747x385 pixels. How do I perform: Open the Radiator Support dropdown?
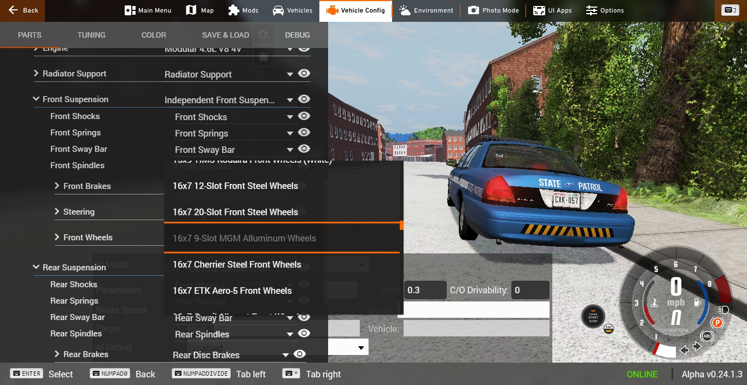pos(229,75)
